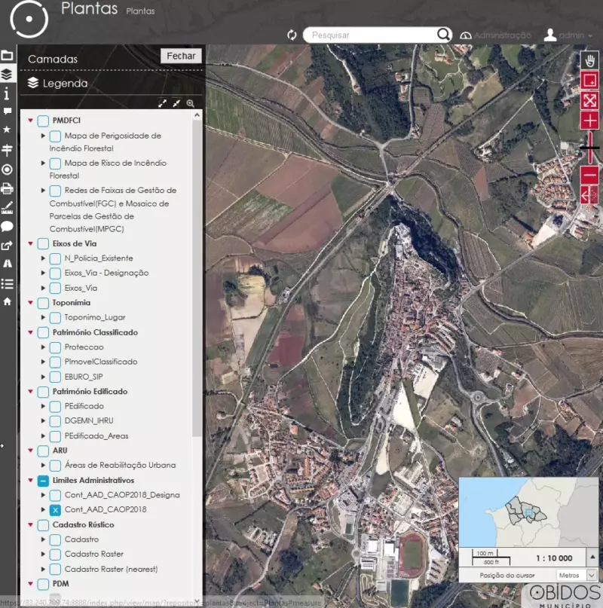Open the measure ruler tool
Screen dimensions: 603x608
point(7,207)
